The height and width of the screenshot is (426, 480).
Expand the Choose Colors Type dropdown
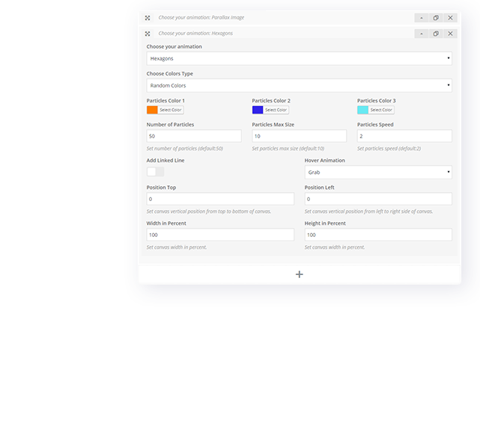point(299,86)
